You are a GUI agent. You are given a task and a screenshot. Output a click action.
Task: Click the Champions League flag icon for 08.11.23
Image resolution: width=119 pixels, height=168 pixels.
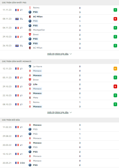click(x=17, y=19)
